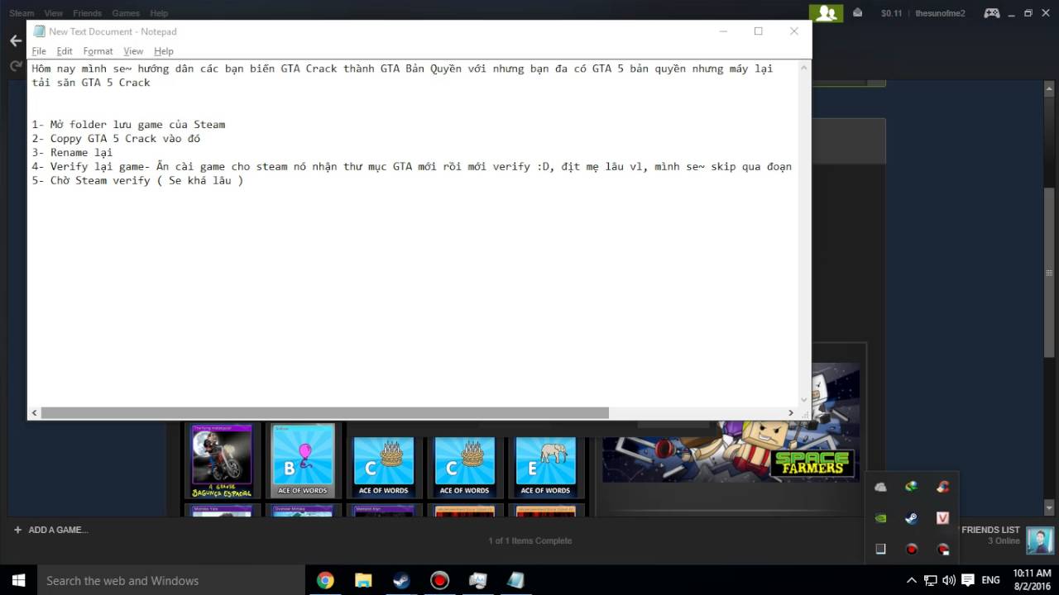This screenshot has height=595, width=1059.
Task: Click the $0.11 wallet balance
Action: (891, 13)
